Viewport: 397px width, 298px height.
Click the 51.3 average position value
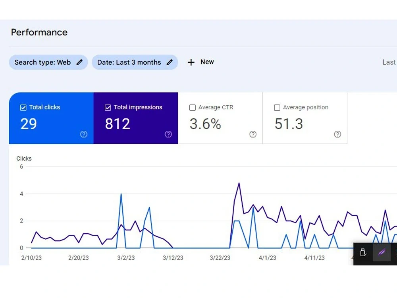[289, 124]
